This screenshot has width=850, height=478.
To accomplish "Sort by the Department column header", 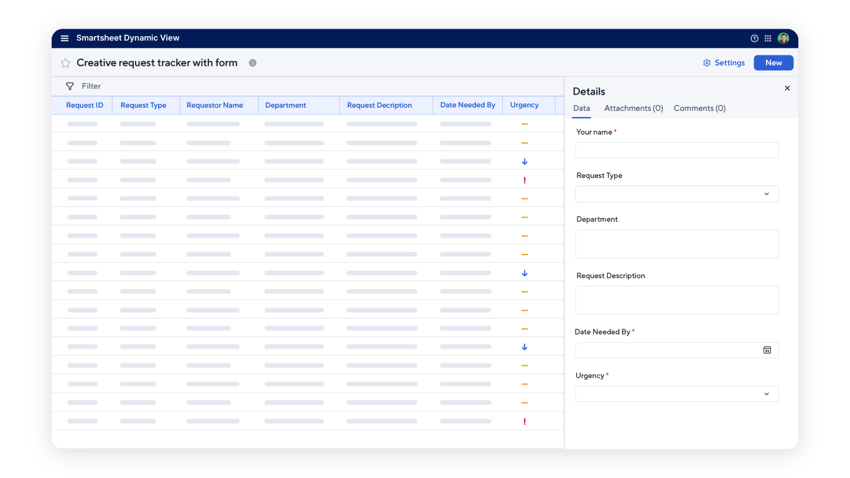I will [286, 105].
